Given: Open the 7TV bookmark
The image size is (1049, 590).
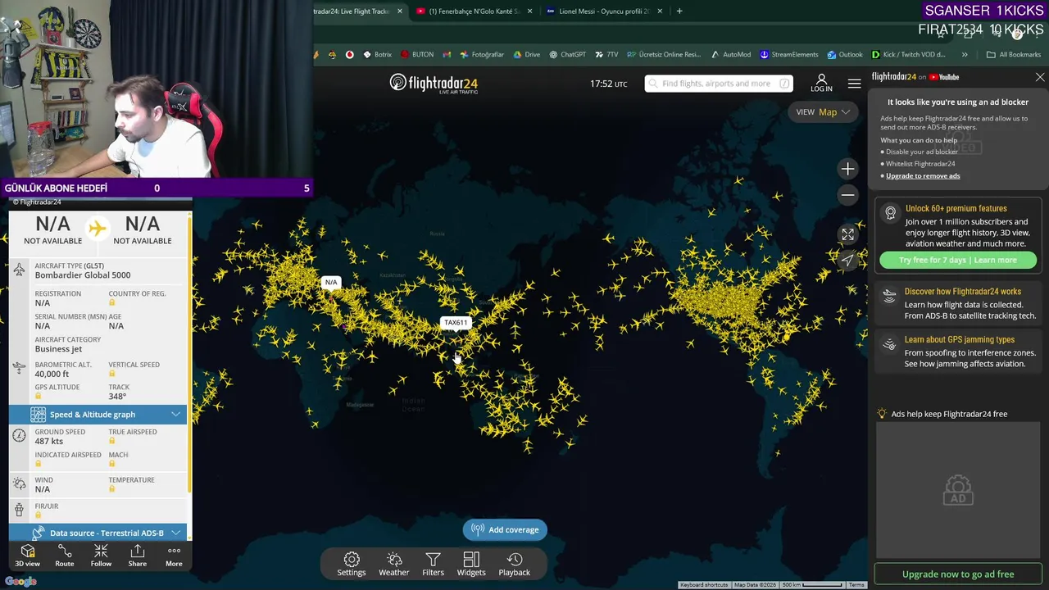Looking at the screenshot, I should [x=606, y=55].
